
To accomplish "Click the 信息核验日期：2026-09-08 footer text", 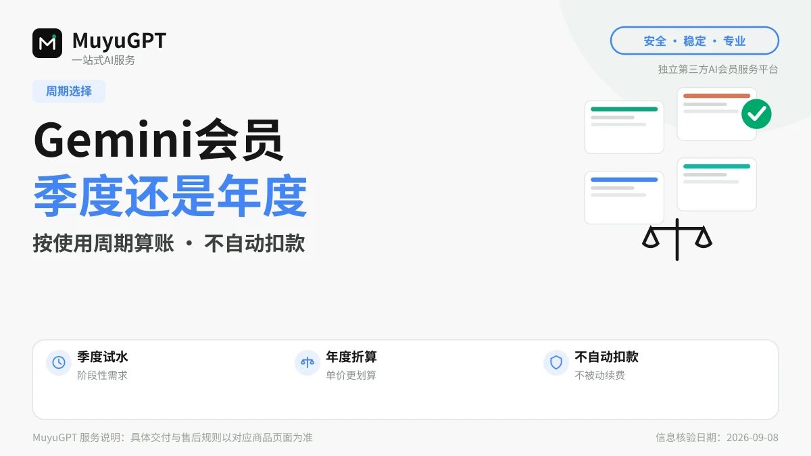I will 717,437.
